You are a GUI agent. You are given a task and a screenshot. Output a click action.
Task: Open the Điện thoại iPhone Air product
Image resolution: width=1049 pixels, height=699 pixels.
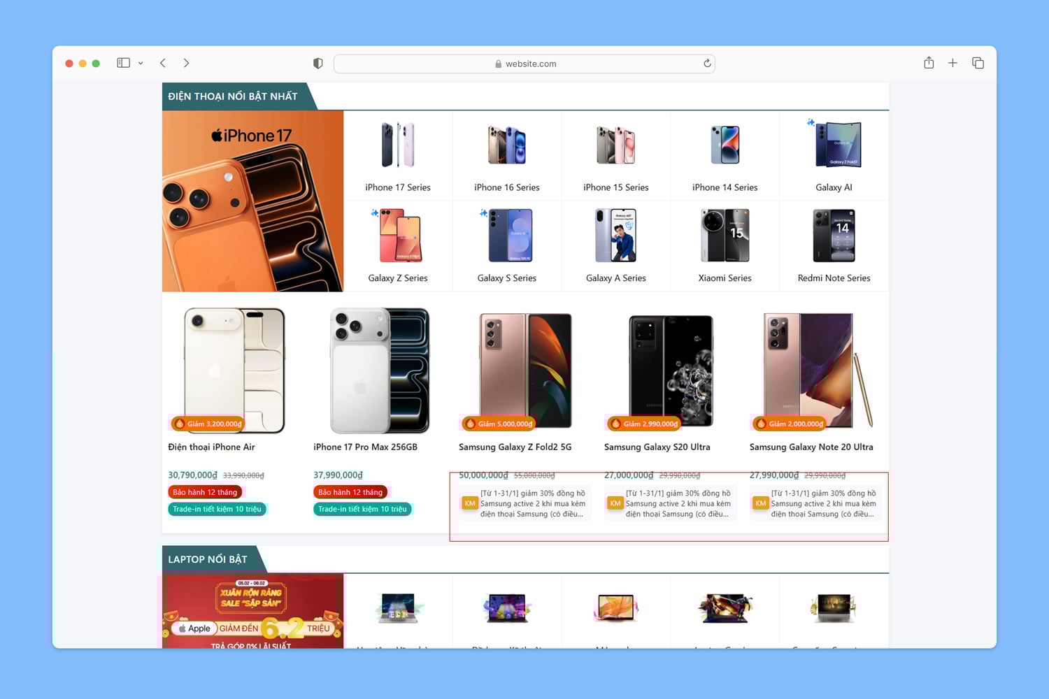click(211, 447)
